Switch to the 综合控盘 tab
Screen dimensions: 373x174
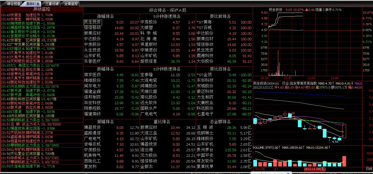point(13,4)
